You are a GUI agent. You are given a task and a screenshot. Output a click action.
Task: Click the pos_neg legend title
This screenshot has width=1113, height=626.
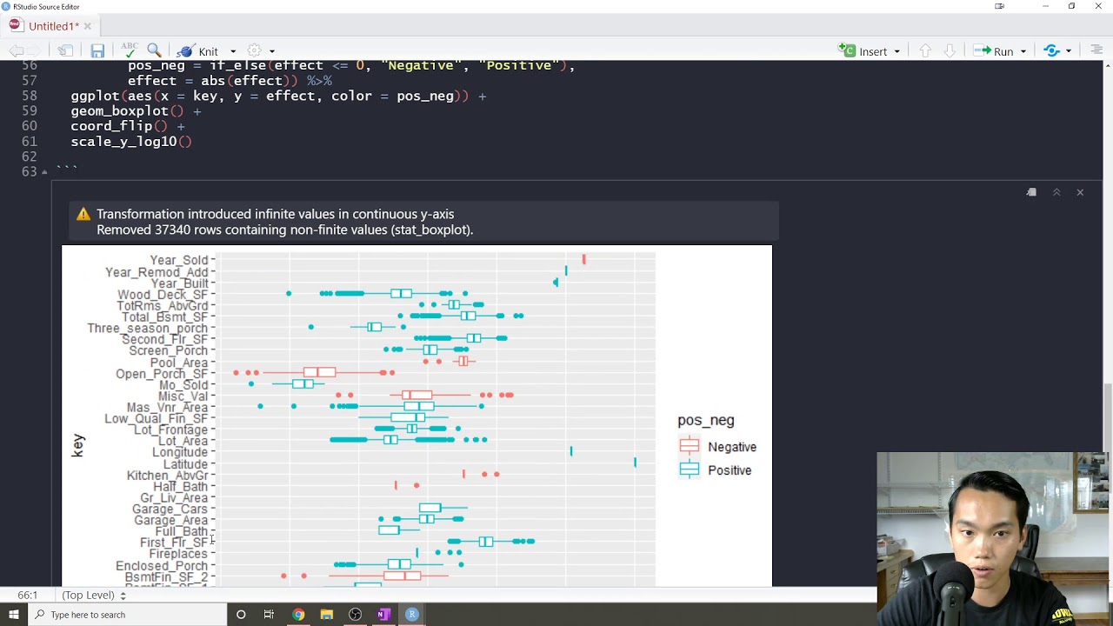click(706, 421)
